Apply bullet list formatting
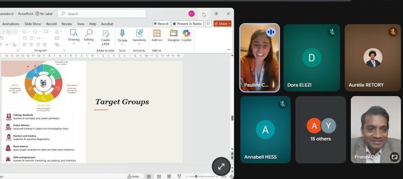The width and height of the screenshot is (403, 179). pos(24,31)
